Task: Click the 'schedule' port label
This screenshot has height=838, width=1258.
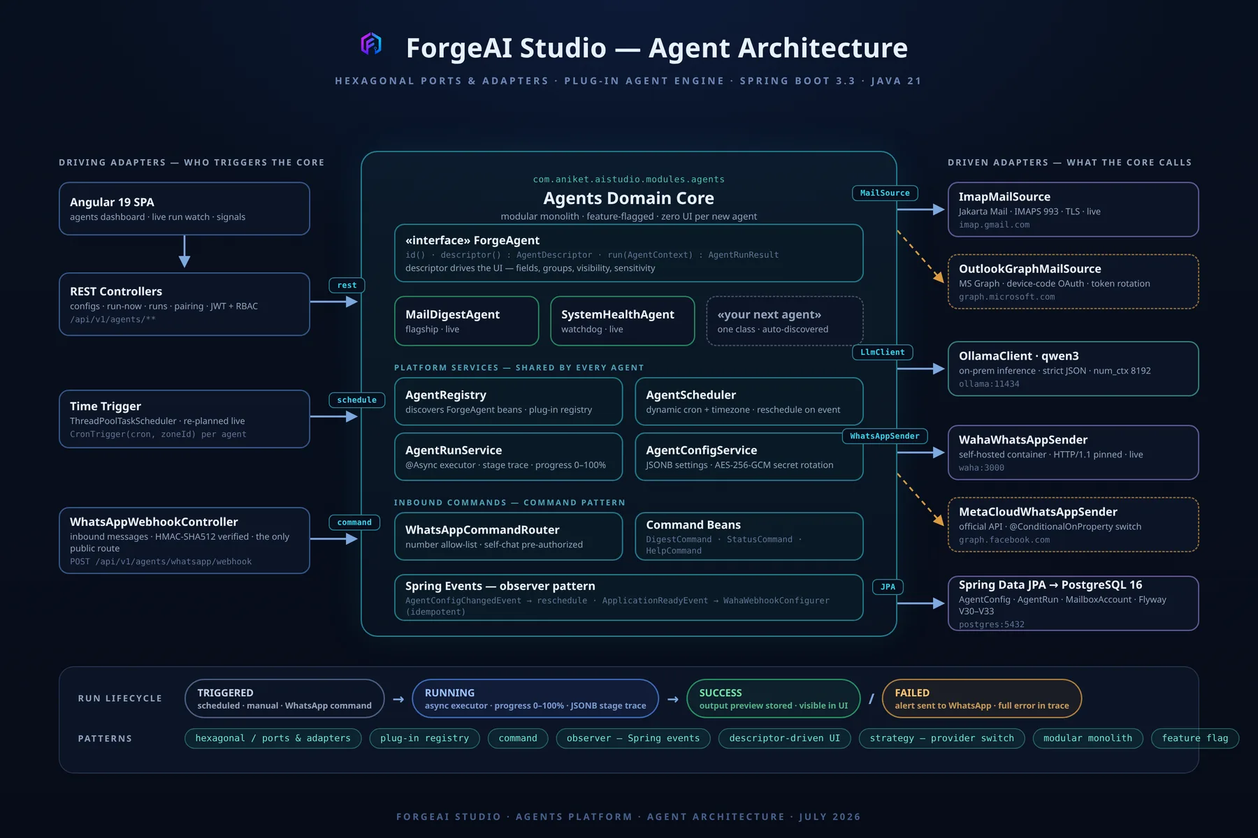Action: (357, 400)
